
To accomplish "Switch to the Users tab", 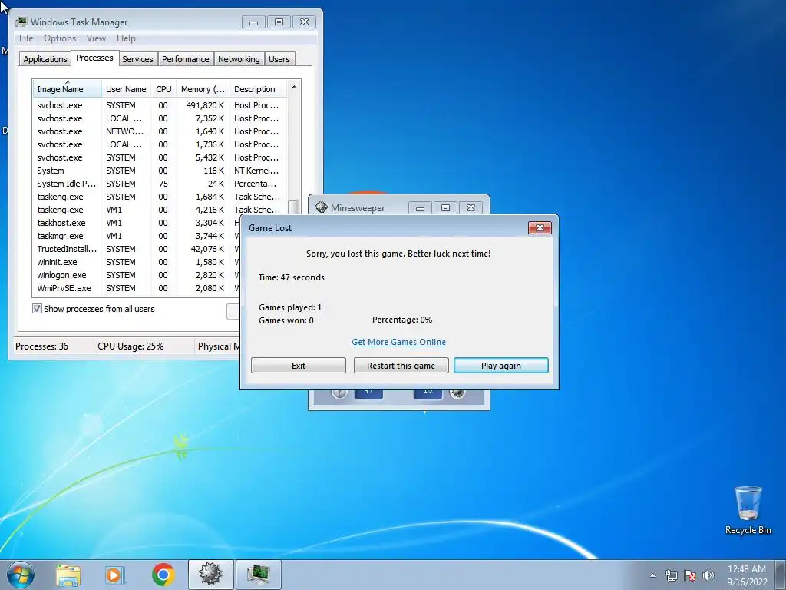I will 279,58.
